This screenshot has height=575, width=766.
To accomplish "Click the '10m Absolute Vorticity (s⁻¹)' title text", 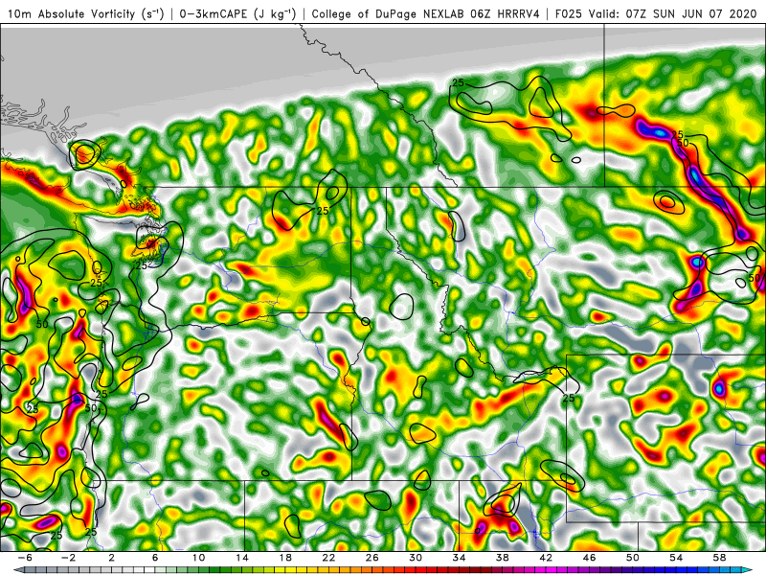I will click(x=85, y=13).
